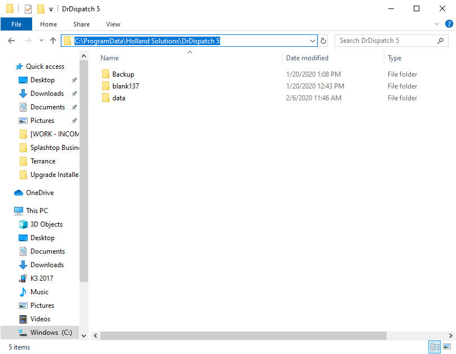Click navigation pane scroll down arrow
This screenshot has height=354, width=456.
click(84, 336)
